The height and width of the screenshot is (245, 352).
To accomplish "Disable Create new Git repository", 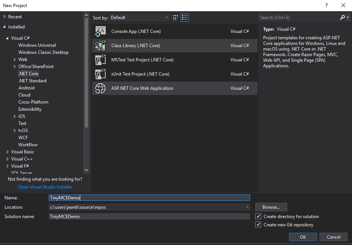I will click(x=258, y=224).
